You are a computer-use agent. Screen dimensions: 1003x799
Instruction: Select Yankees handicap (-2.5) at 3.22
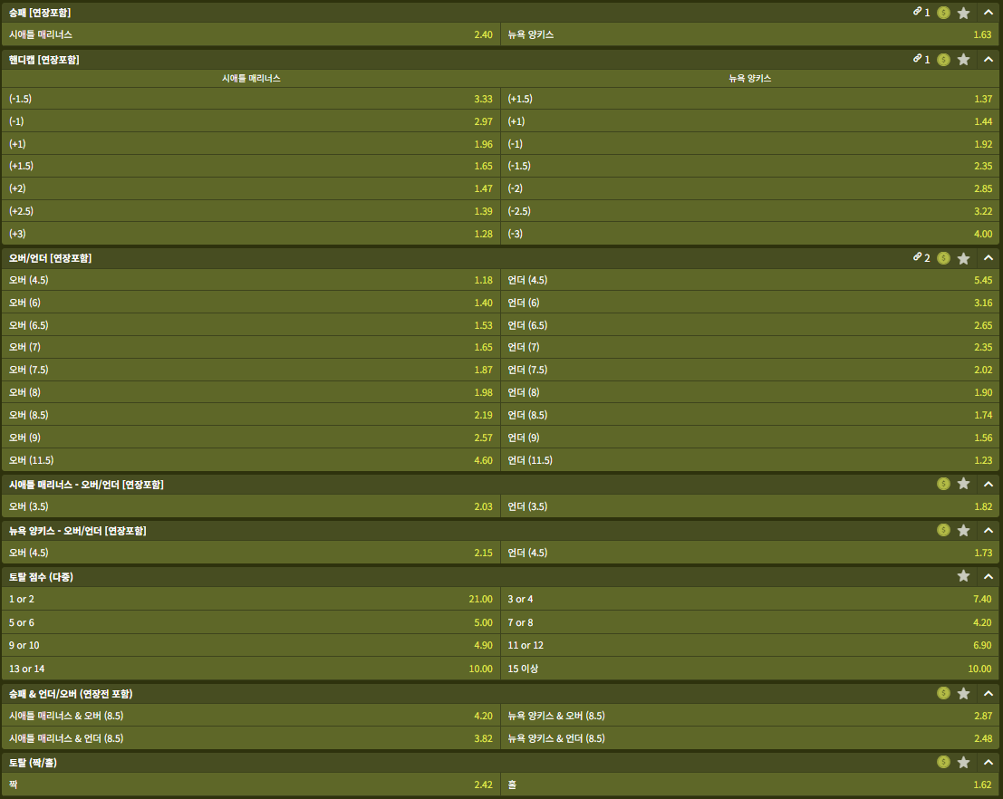coord(750,211)
